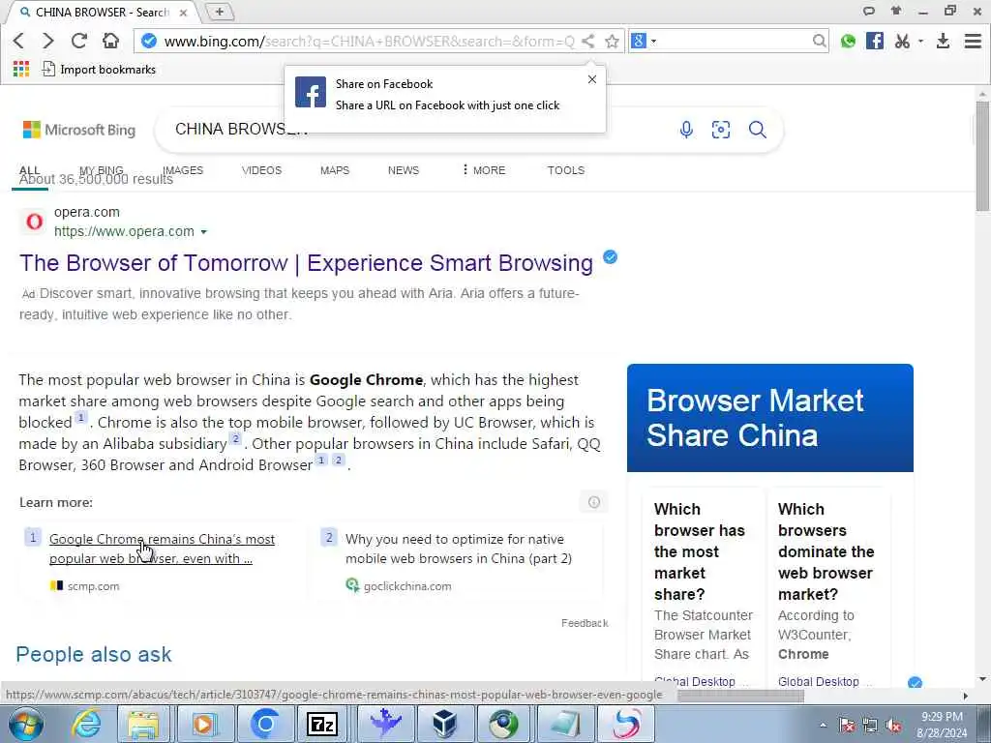
Task: Select the CHINA BROWSER - Search tab
Action: (101, 12)
